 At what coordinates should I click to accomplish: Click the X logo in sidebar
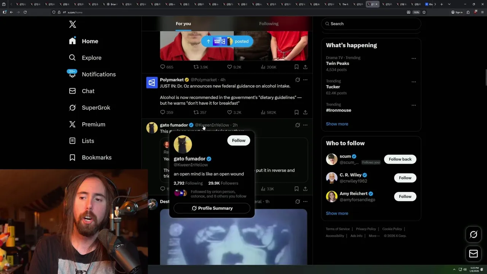point(73,25)
